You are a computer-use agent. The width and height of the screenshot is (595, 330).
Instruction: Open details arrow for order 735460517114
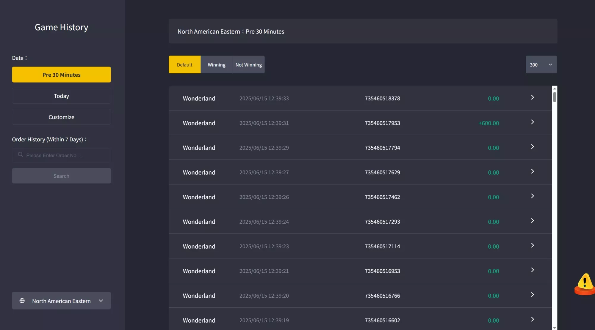tap(533, 245)
